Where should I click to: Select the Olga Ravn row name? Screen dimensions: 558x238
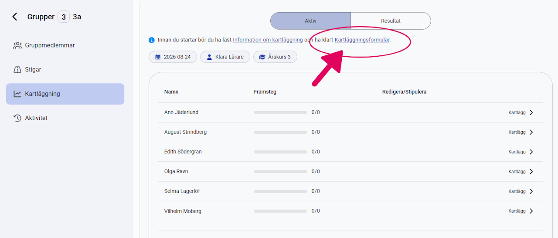point(176,171)
